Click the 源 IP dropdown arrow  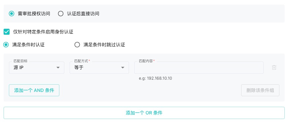click(58, 67)
